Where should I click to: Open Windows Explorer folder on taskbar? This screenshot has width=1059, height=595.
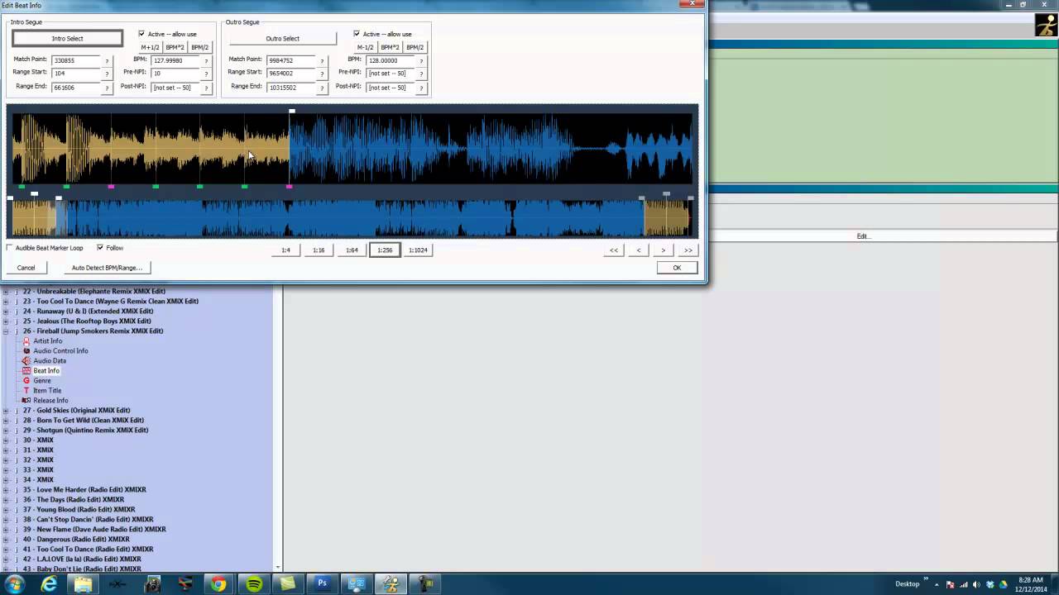[x=84, y=584]
